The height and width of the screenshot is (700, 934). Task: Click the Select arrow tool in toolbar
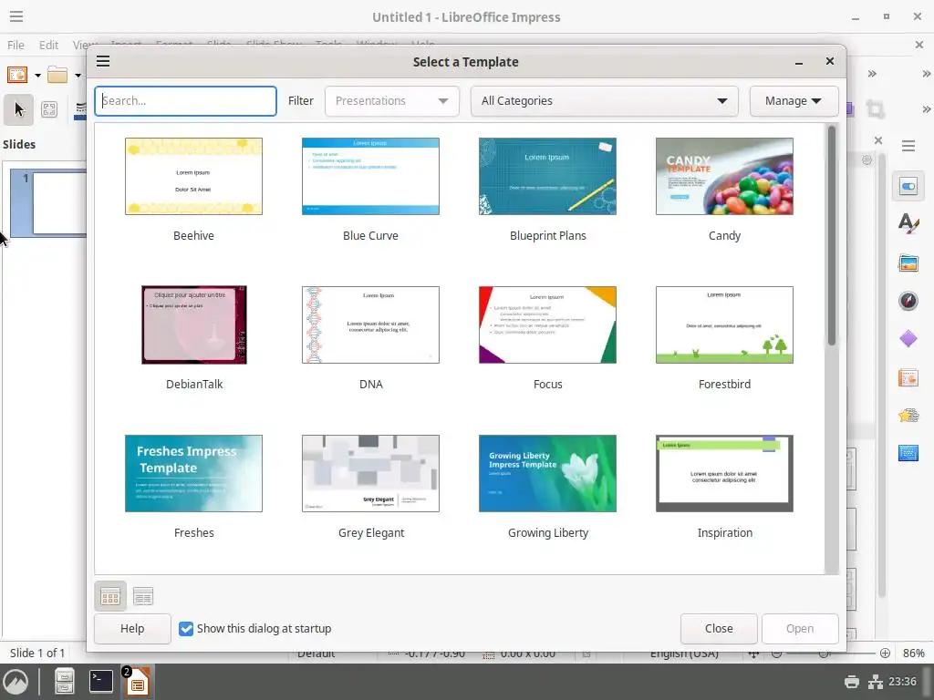18,109
